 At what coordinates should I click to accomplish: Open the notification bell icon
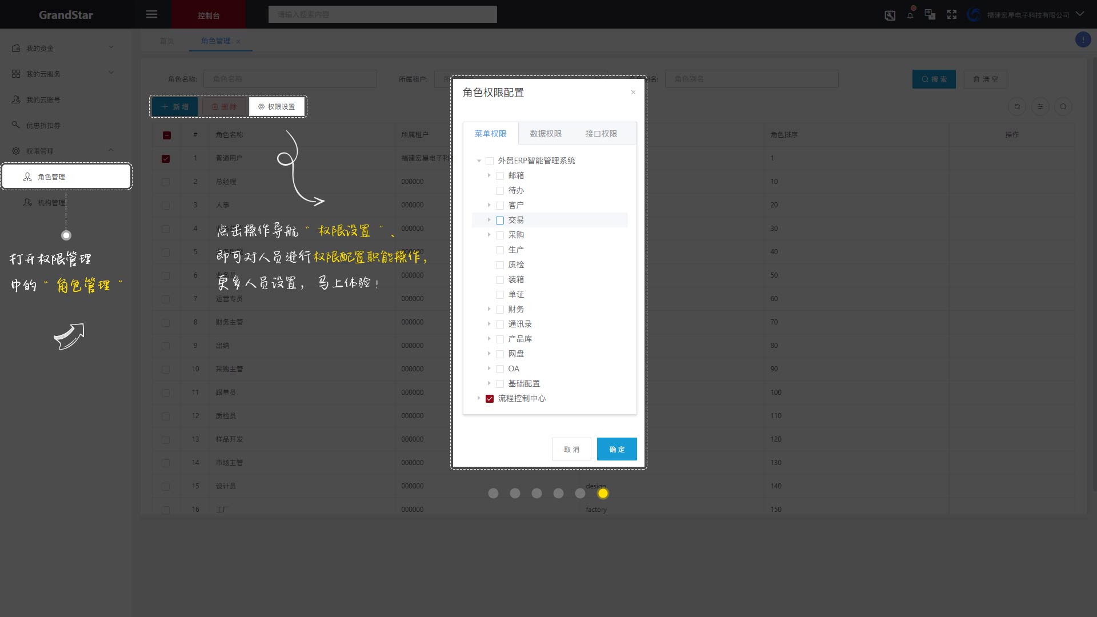click(x=910, y=15)
